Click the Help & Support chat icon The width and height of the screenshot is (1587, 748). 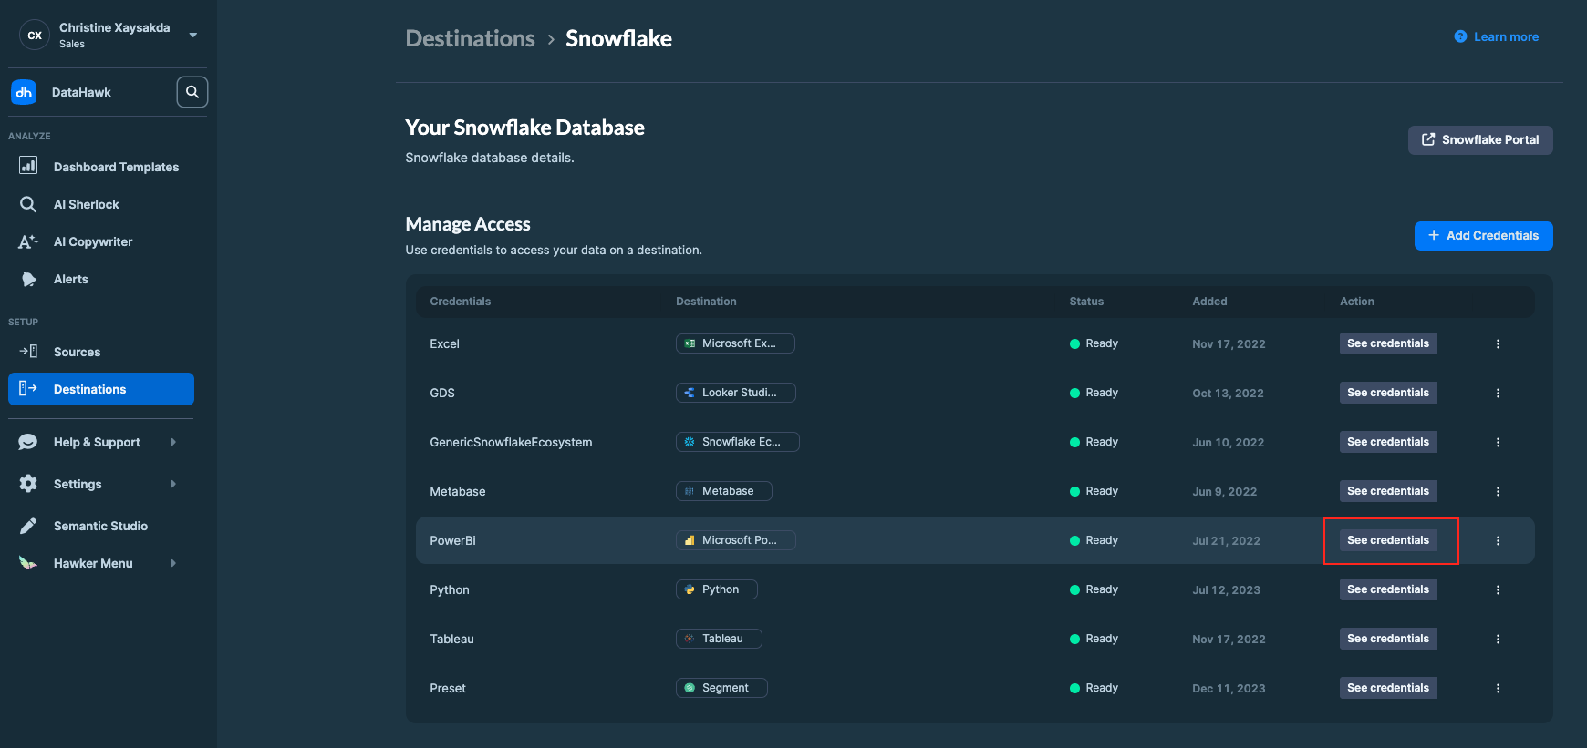(x=28, y=442)
